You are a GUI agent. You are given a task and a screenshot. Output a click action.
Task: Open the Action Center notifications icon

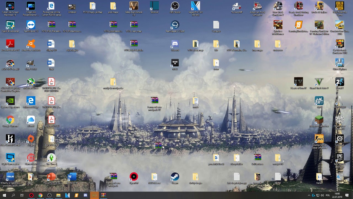347,195
